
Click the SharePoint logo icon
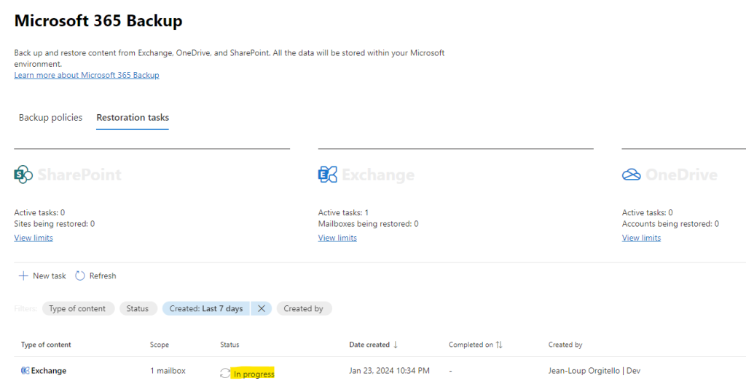[23, 175]
